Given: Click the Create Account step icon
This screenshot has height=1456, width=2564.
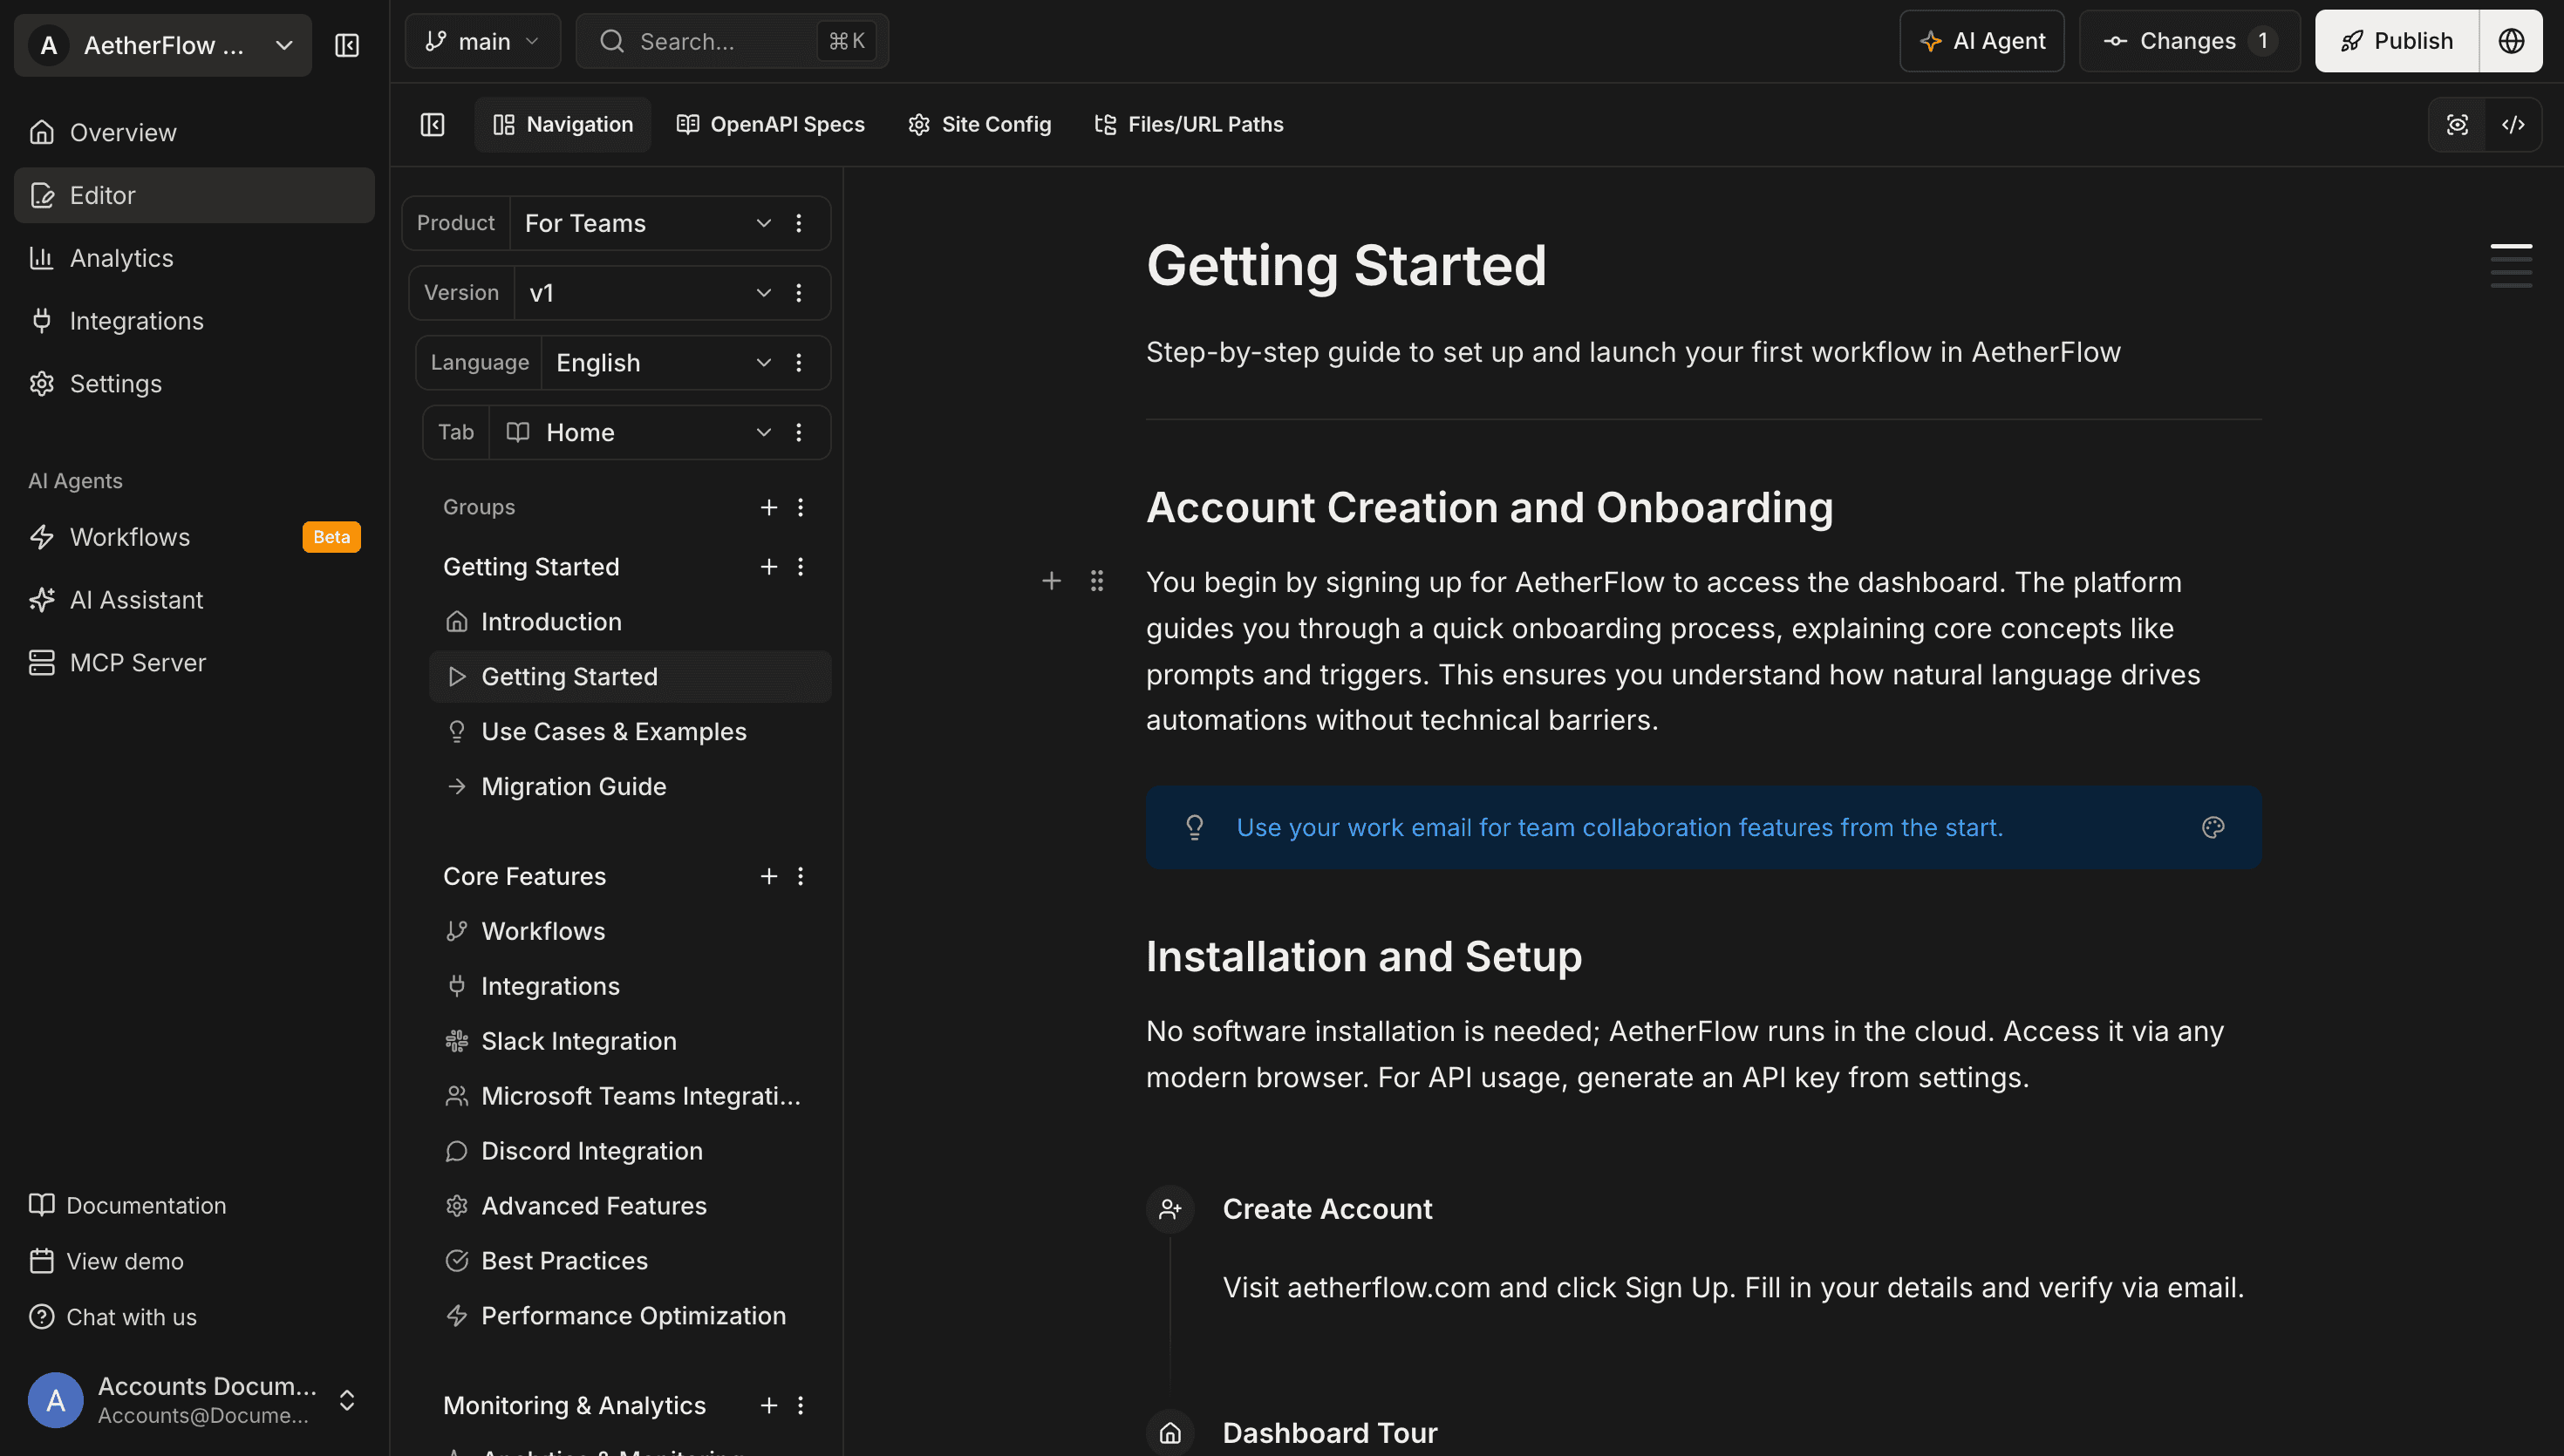Looking at the screenshot, I should [x=1170, y=1209].
